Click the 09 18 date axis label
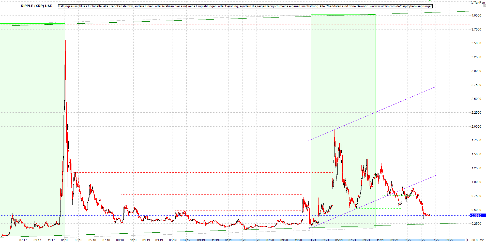The height and width of the screenshot is (242, 486). pyautogui.click(x=120, y=240)
